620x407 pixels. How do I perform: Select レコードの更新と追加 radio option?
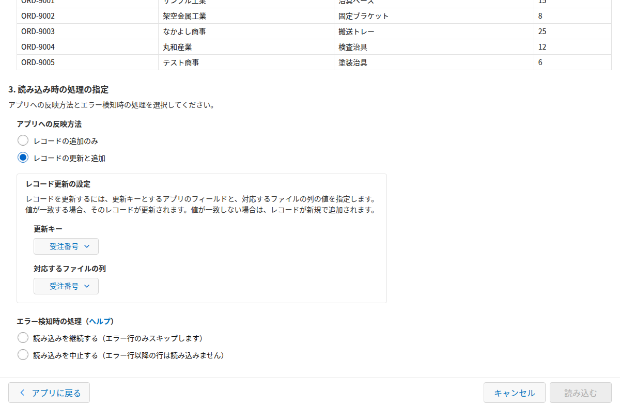pos(23,158)
